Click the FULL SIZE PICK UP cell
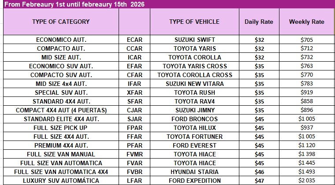This screenshot has width=335, height=185. [61, 128]
